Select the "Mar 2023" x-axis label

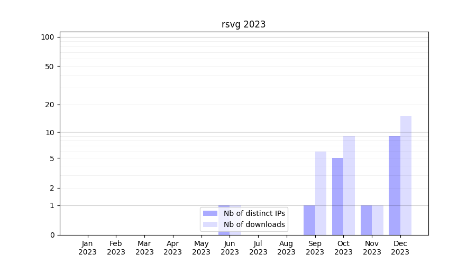(x=144, y=248)
